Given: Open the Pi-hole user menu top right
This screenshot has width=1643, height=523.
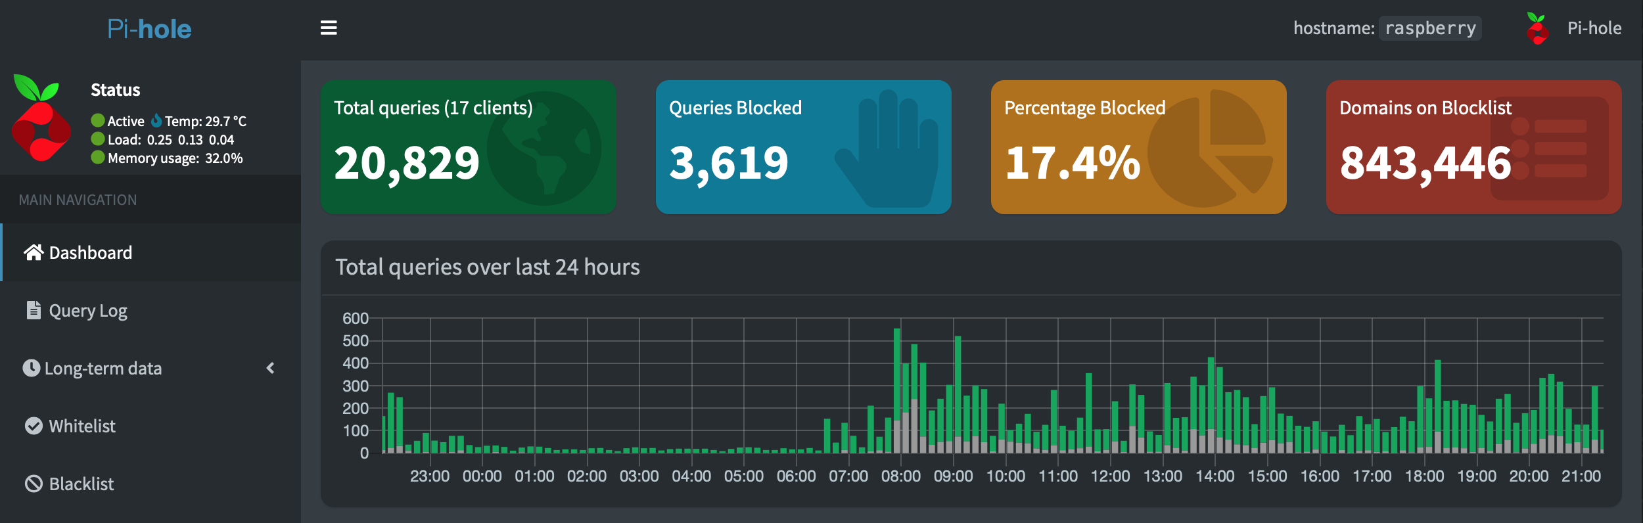Looking at the screenshot, I should point(1573,28).
